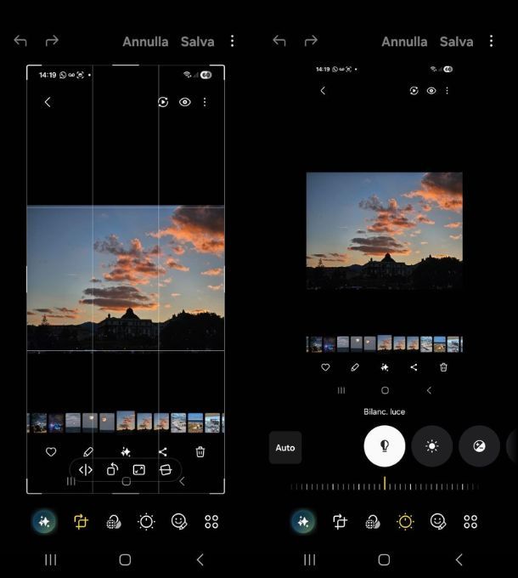
Task: Tap the Auto adjustment button
Action: coord(285,447)
